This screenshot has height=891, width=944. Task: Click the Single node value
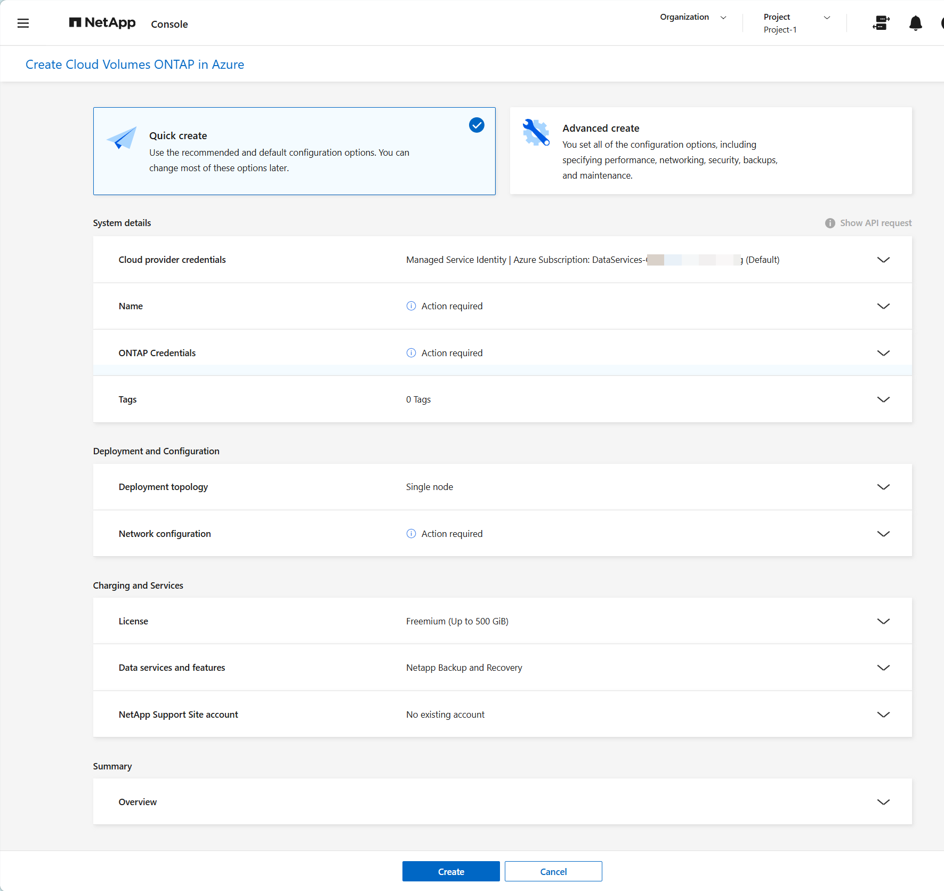pos(430,487)
